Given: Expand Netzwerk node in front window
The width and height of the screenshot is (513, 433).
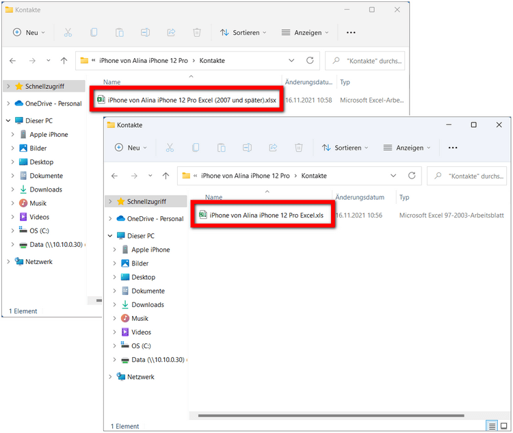Looking at the screenshot, I should 110,377.
